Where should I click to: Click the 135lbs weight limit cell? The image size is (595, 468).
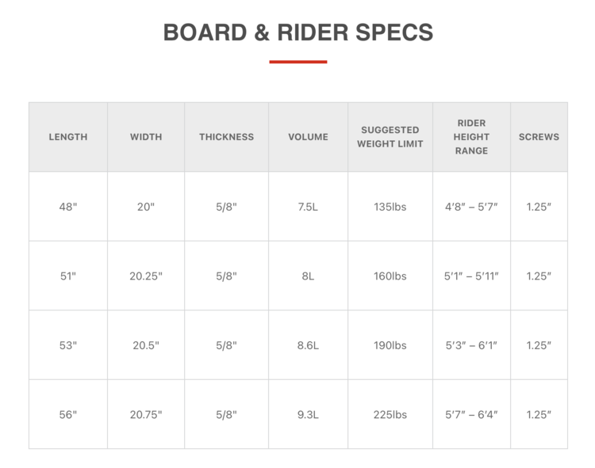click(x=390, y=207)
